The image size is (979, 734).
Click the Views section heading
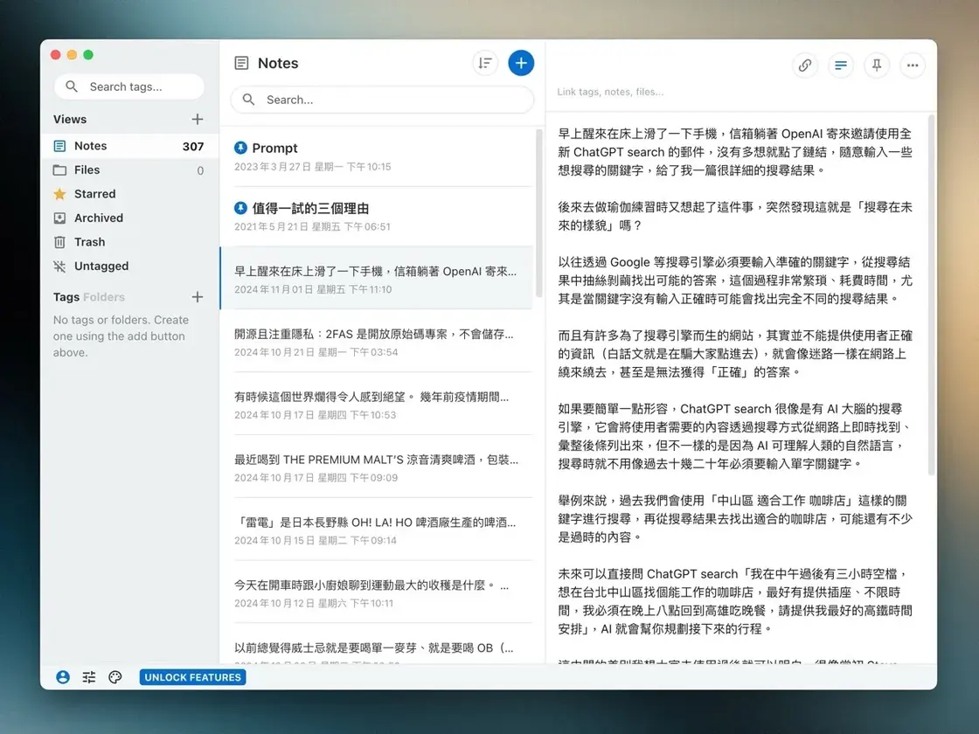70,119
